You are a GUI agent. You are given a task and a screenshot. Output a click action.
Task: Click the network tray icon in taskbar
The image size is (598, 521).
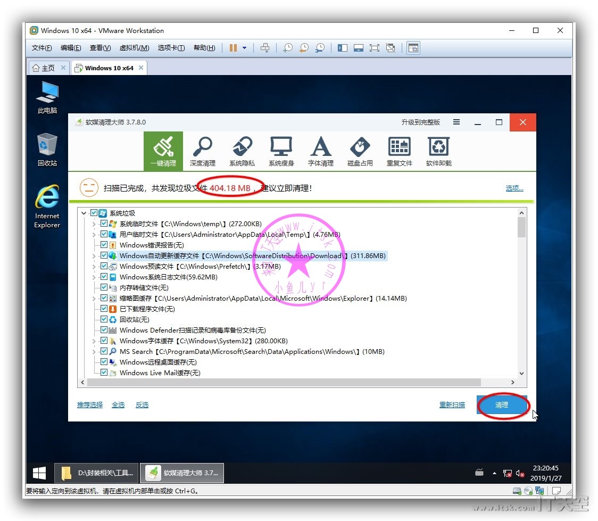pos(507,473)
